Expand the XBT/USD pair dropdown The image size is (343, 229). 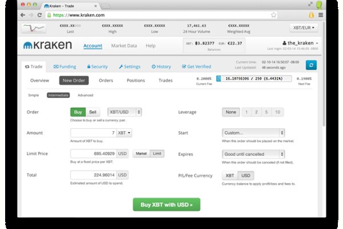125,112
